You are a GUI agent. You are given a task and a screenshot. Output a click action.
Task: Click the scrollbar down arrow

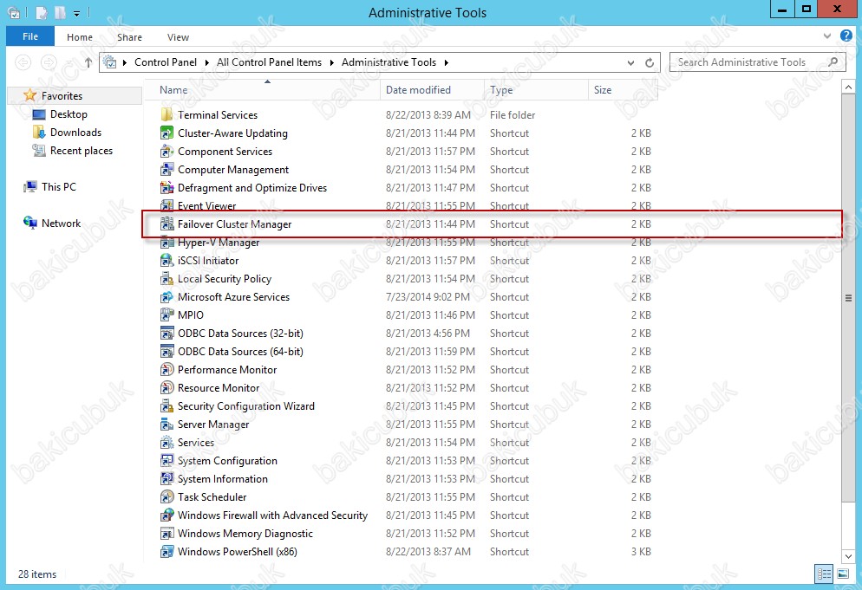point(848,556)
